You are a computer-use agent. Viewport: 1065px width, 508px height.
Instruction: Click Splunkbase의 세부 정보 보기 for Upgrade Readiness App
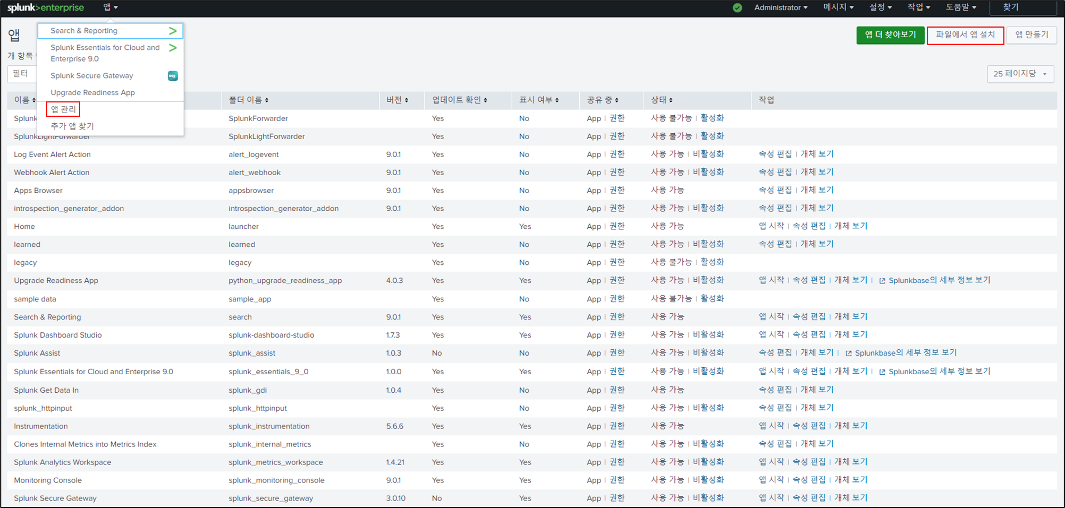click(x=940, y=281)
